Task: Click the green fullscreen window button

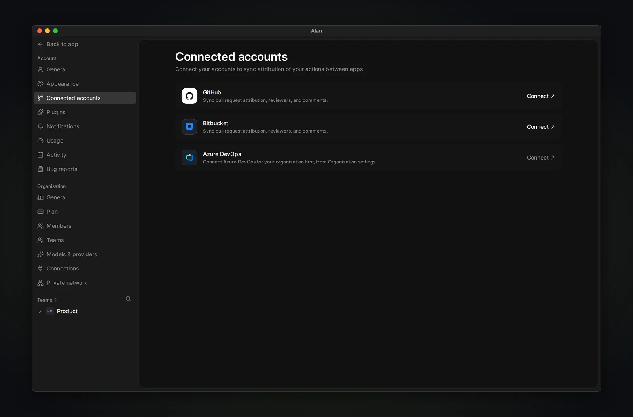Action: pyautogui.click(x=55, y=31)
